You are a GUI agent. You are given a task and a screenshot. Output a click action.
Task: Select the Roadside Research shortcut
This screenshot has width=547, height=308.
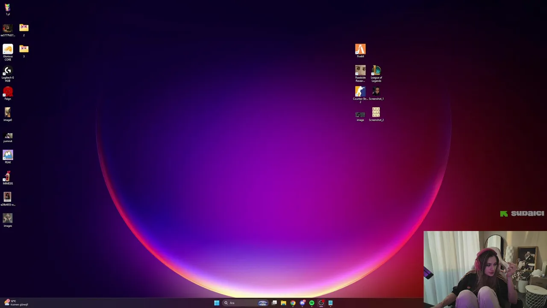(x=360, y=74)
